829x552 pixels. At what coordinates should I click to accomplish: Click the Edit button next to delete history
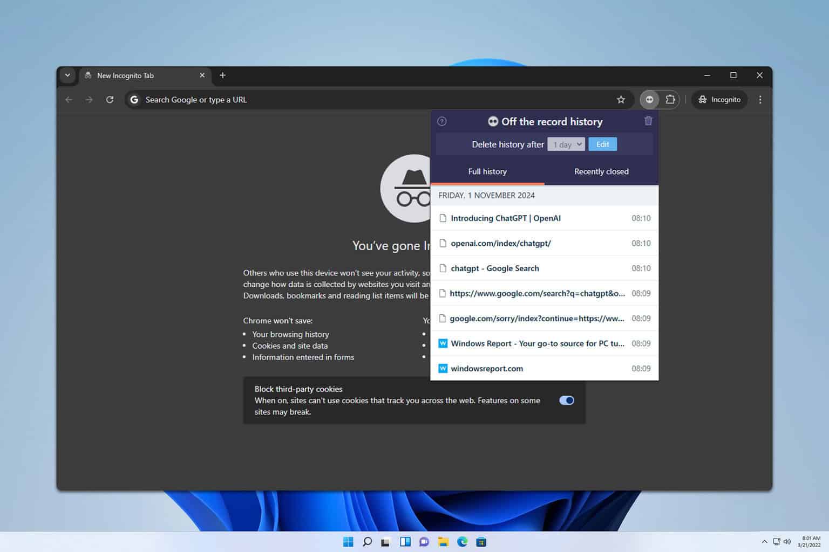tap(602, 144)
